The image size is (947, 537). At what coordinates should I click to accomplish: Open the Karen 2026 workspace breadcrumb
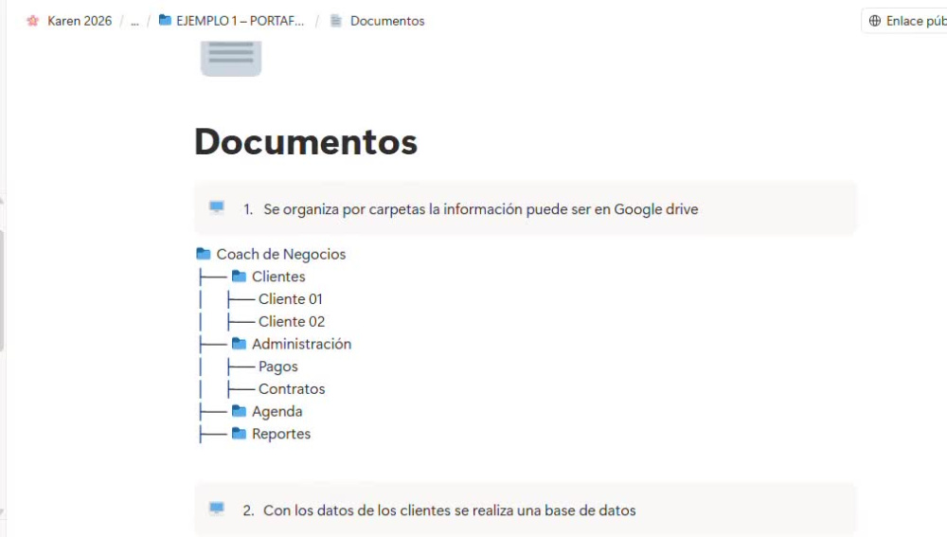tap(80, 21)
